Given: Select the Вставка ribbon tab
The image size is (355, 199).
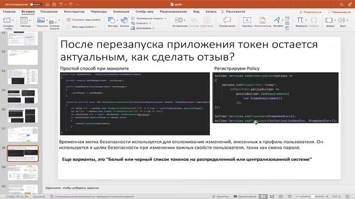Looking at the screenshot, I should pos(28,12).
